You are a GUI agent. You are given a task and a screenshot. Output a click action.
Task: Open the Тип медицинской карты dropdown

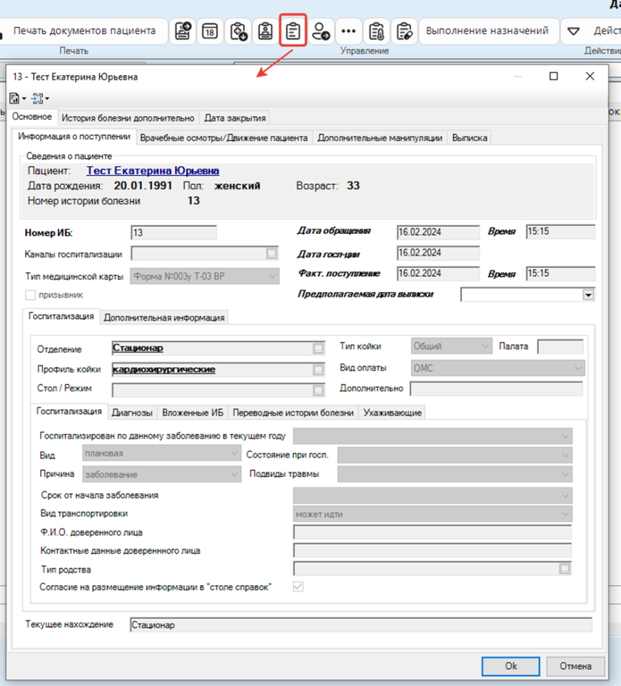pos(205,277)
